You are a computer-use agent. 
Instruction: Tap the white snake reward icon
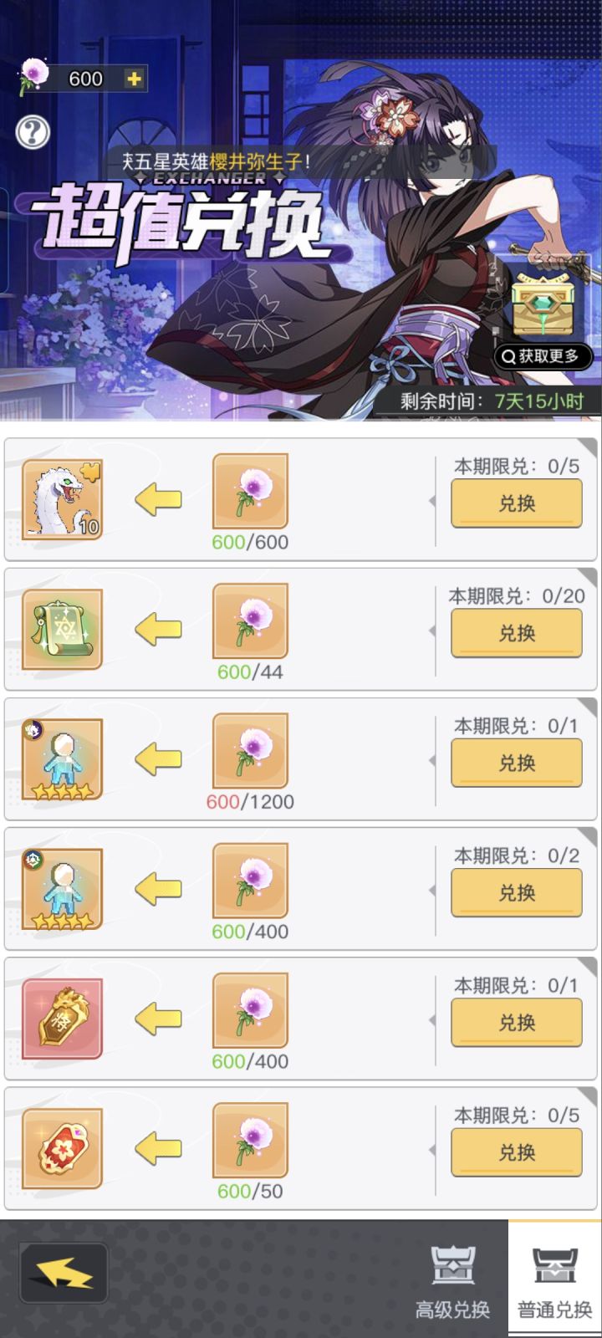click(62, 499)
